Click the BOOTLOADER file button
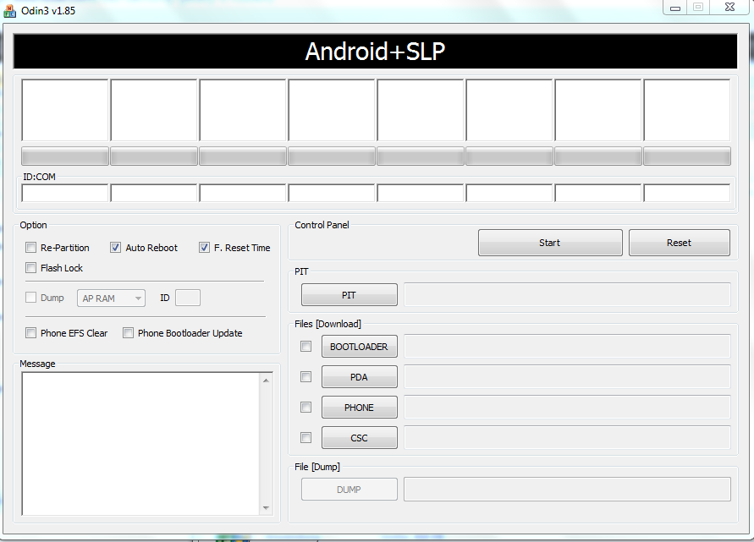Screen dimensions: 754x542 coord(359,347)
